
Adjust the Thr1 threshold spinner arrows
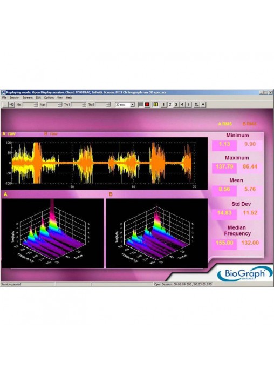[84, 105]
